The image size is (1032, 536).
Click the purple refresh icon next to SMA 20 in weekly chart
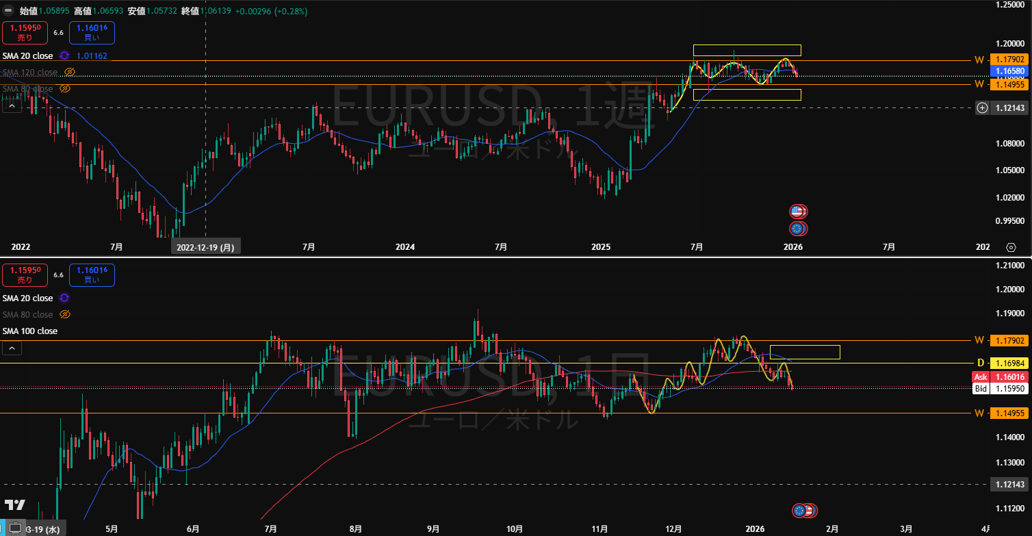(64, 55)
